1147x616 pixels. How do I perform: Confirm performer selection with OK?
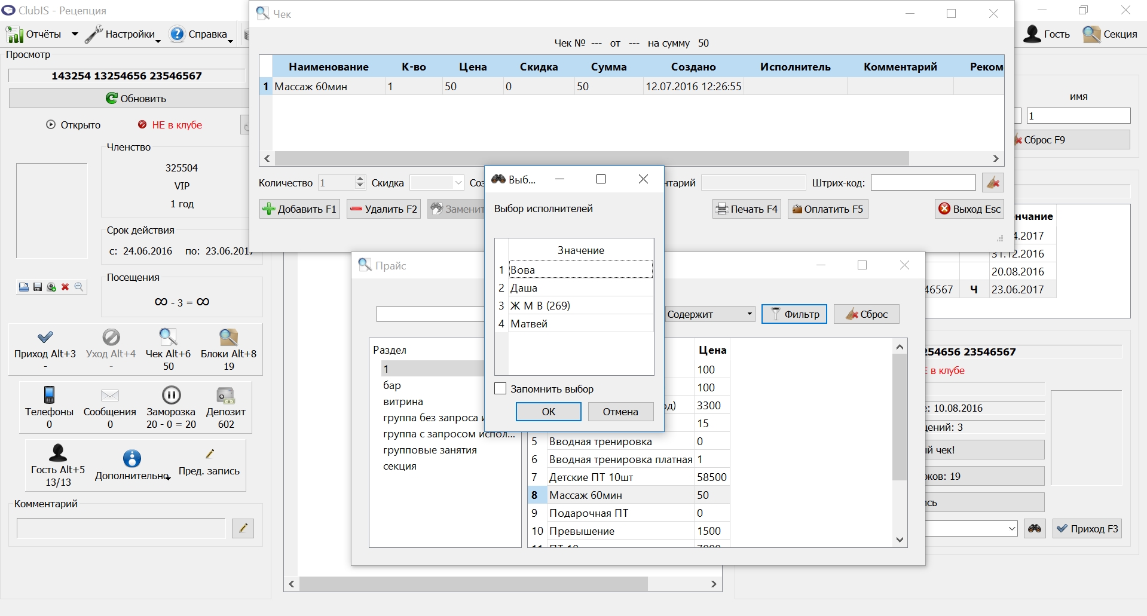(548, 412)
